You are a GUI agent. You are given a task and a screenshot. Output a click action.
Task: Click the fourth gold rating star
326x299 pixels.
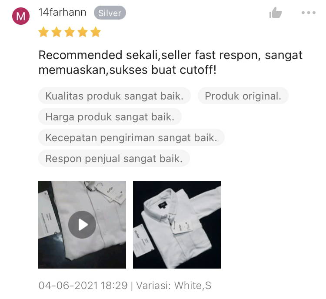[83, 32]
